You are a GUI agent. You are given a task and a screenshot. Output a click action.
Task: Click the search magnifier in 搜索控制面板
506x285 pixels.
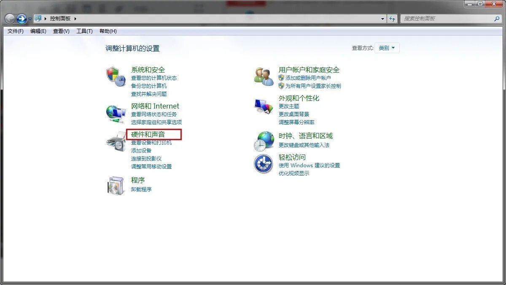[x=497, y=18]
